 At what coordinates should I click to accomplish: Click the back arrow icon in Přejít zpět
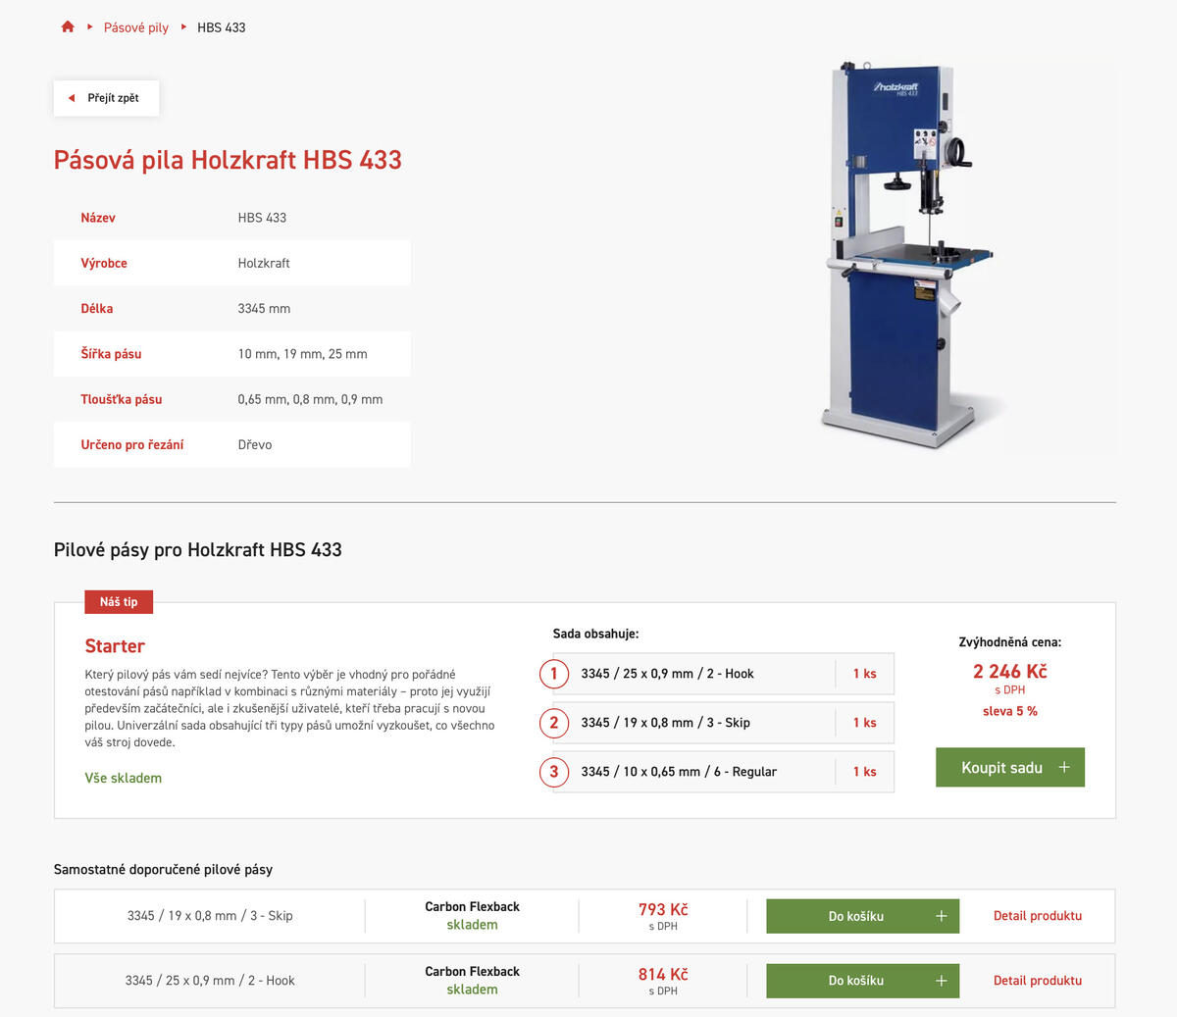72,98
